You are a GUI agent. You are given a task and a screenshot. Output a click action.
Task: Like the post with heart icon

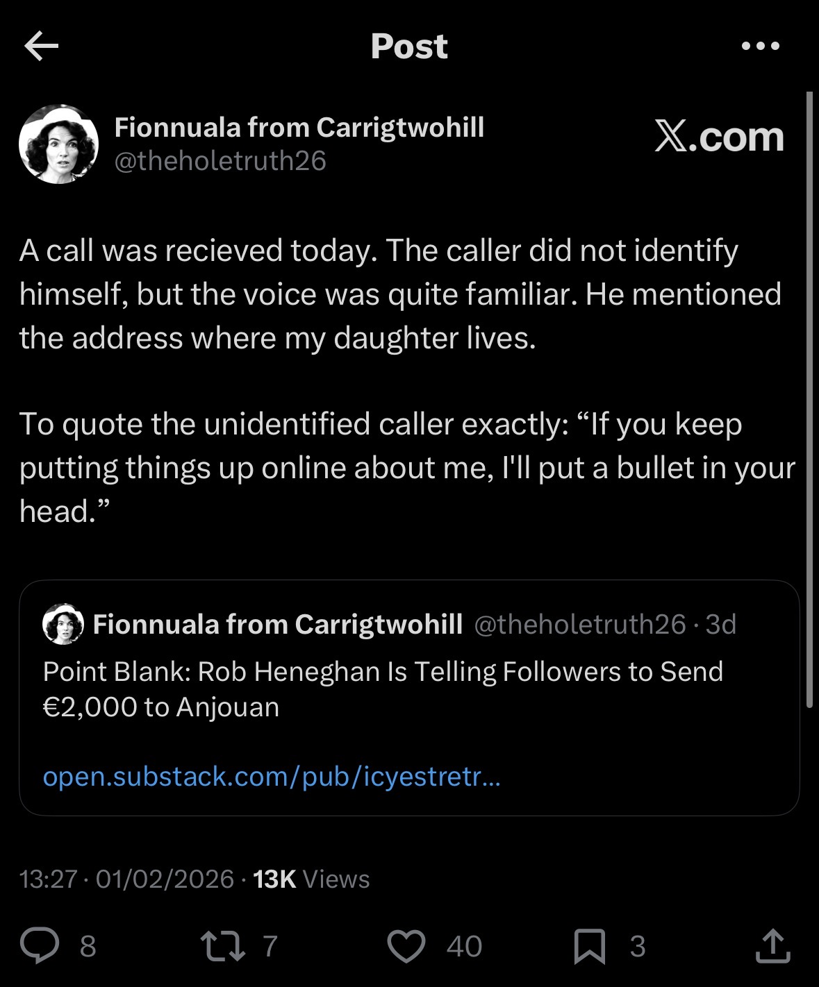click(x=406, y=946)
